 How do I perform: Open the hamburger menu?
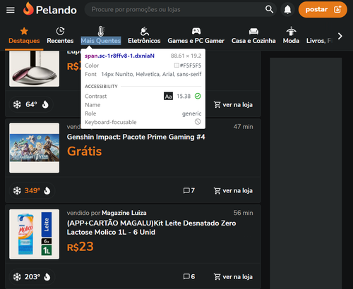pos(11,10)
